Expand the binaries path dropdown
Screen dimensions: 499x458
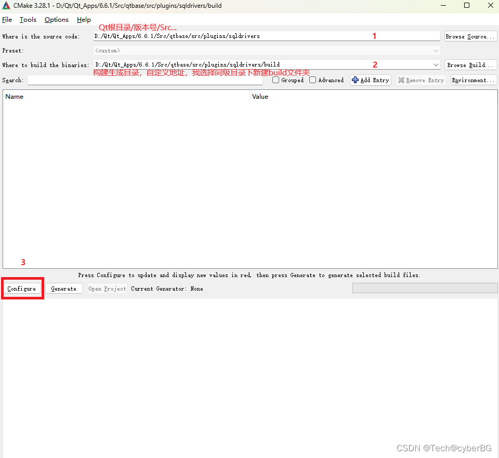point(436,64)
